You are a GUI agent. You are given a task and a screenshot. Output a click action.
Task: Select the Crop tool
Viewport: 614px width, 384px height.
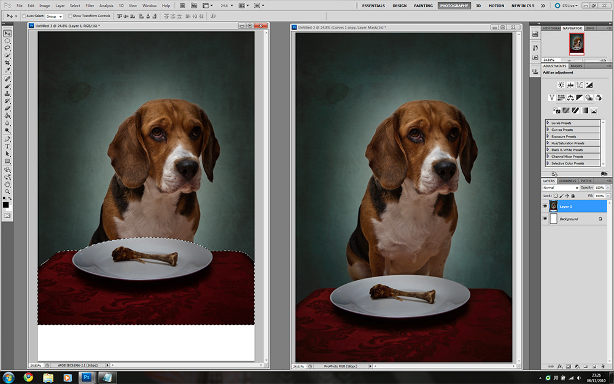click(x=7, y=63)
